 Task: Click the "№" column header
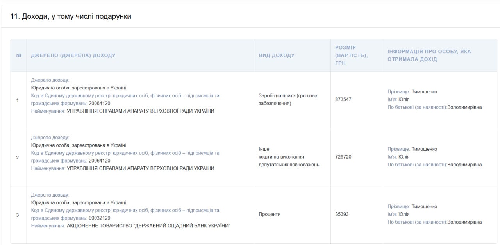19,55
